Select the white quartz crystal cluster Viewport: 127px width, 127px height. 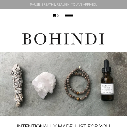[44, 85]
